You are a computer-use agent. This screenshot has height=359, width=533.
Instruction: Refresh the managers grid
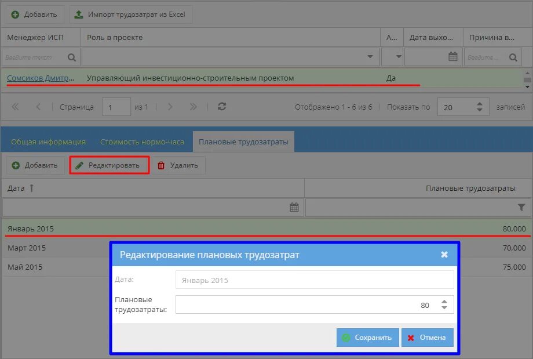222,107
